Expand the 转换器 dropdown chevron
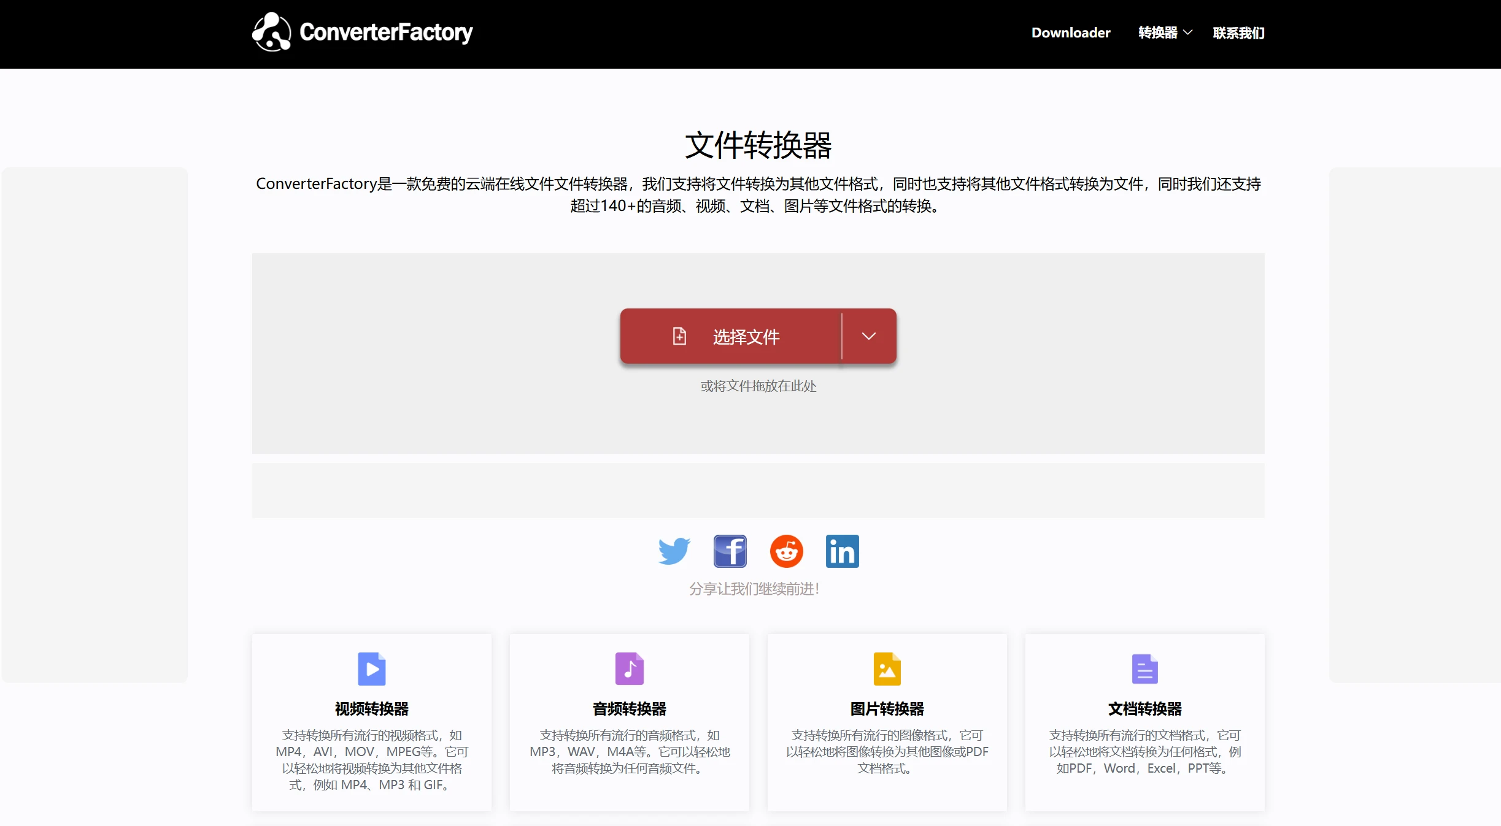Screen dimensions: 1501x826 [1187, 33]
